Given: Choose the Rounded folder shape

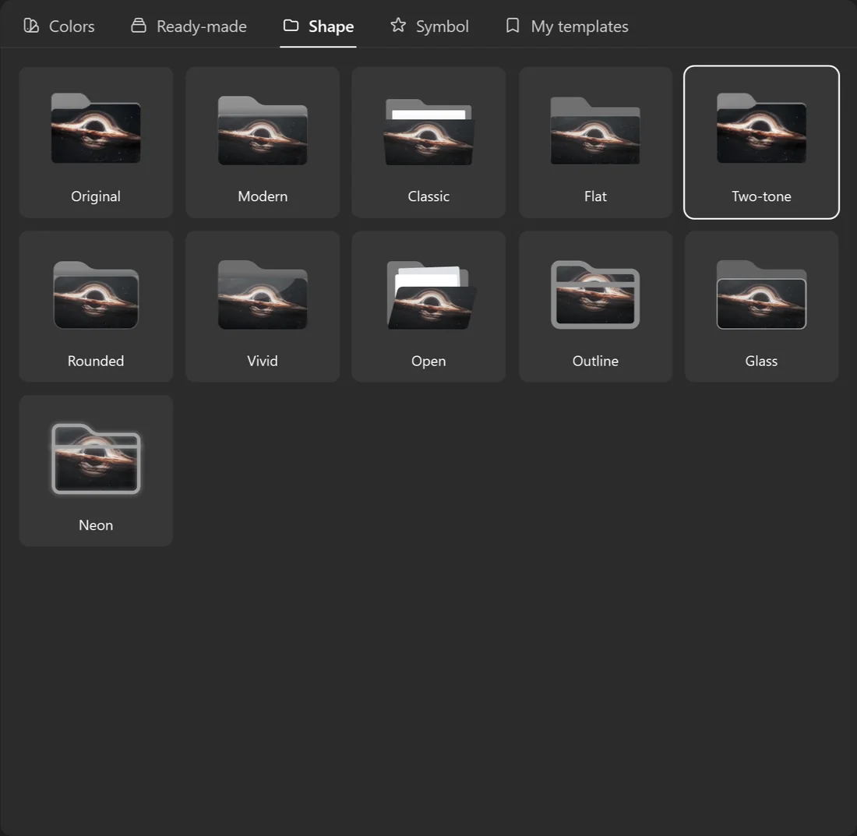Looking at the screenshot, I should [x=96, y=306].
